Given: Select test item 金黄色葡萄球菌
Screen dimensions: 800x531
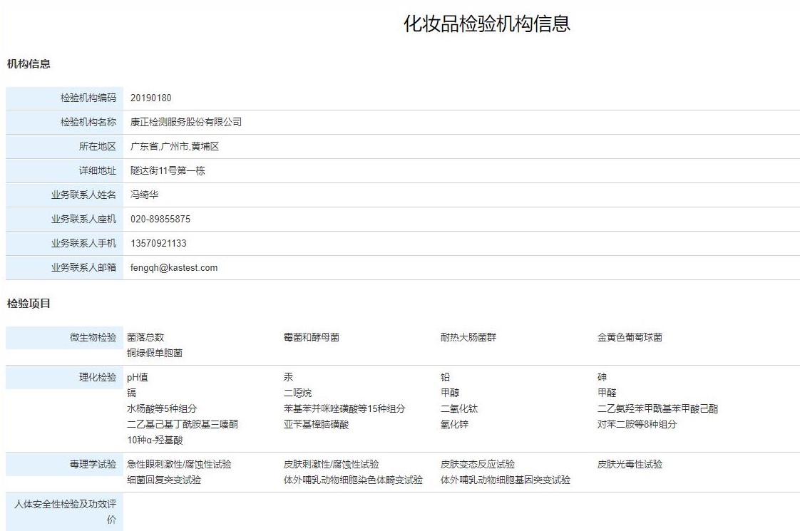Looking at the screenshot, I should (x=630, y=337).
